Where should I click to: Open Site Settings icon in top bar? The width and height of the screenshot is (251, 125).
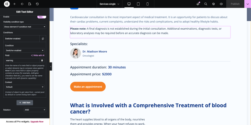22,4
